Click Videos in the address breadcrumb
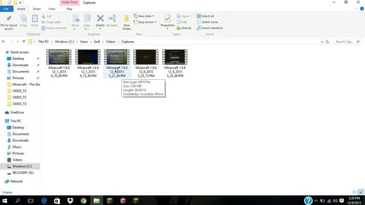The height and width of the screenshot is (205, 365). click(x=111, y=42)
